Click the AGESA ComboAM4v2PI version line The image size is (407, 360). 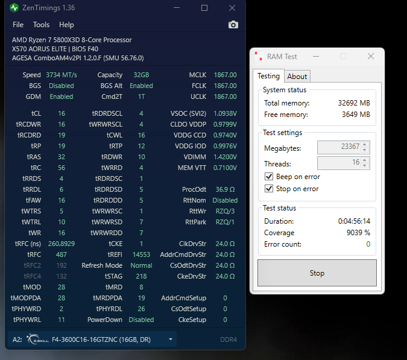pyautogui.click(x=78, y=58)
